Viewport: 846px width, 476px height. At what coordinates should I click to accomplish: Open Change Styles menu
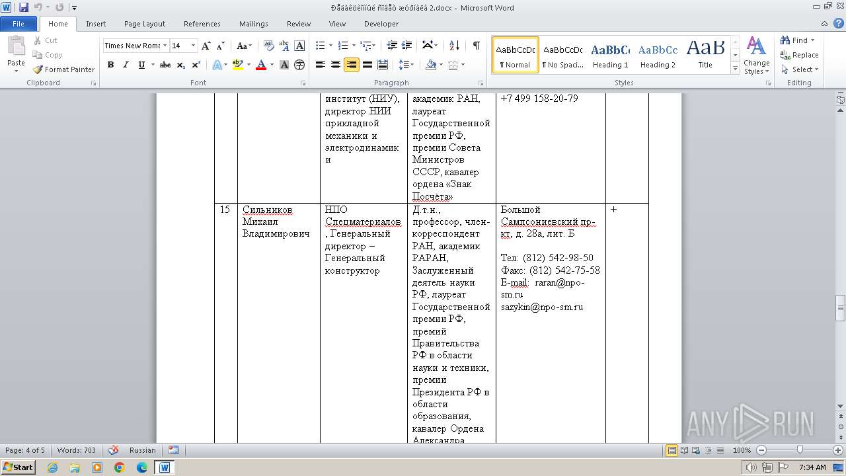756,56
